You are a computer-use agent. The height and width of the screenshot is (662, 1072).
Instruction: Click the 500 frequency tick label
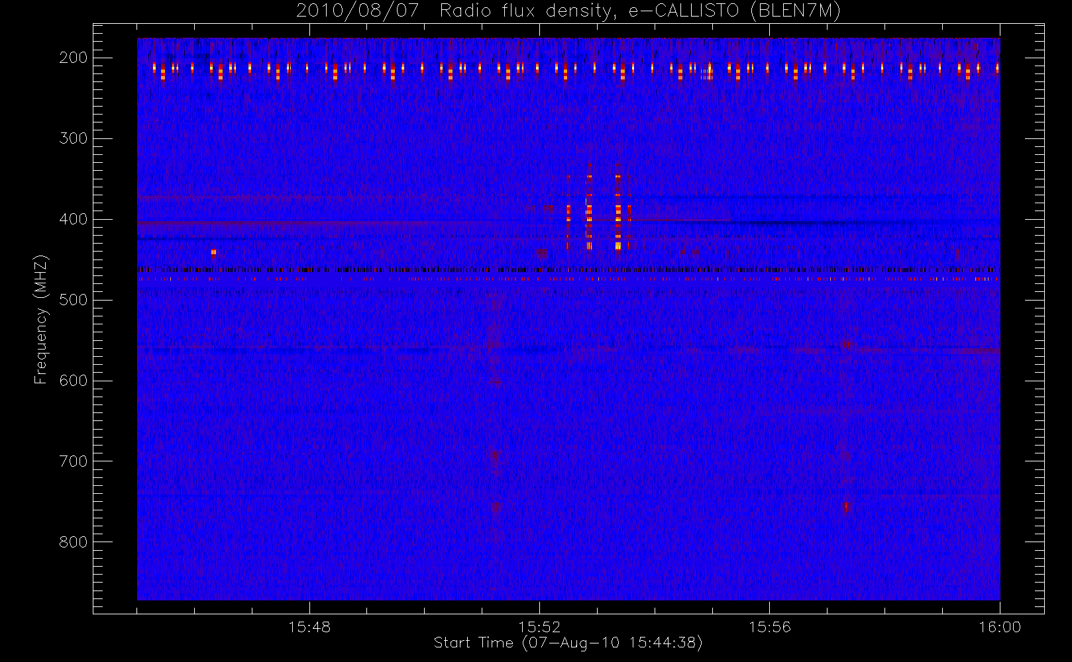point(74,300)
